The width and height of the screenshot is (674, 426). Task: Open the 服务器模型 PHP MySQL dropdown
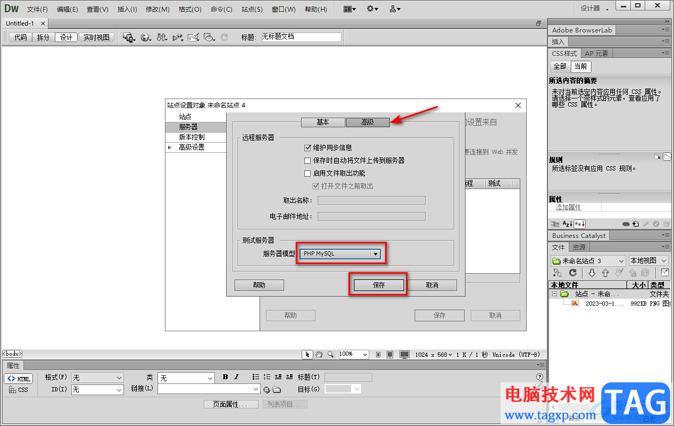tap(340, 254)
